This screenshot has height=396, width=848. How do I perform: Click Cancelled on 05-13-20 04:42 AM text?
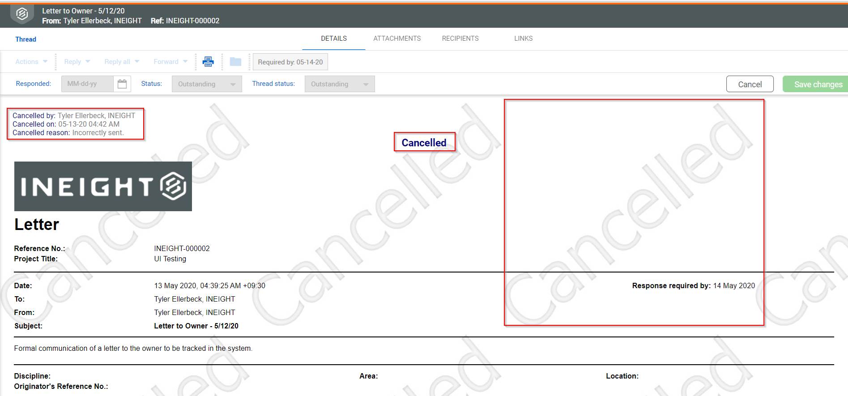(x=66, y=124)
